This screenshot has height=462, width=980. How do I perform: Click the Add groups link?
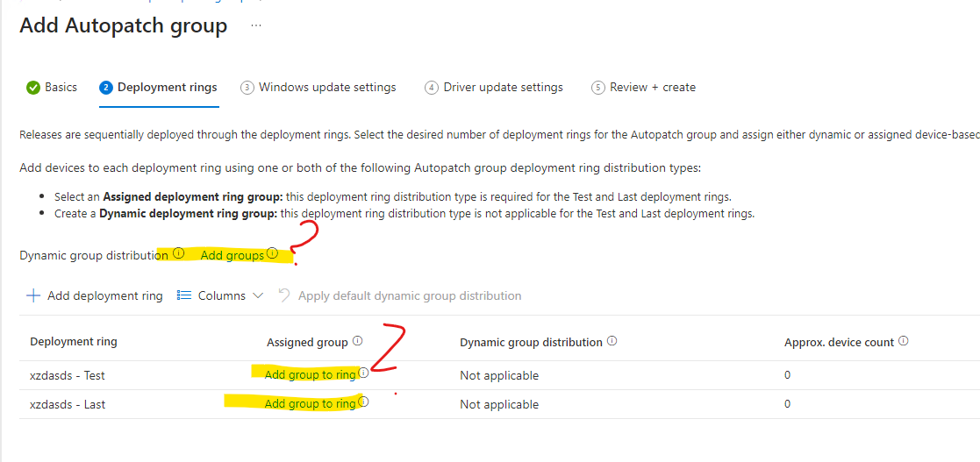[232, 256]
